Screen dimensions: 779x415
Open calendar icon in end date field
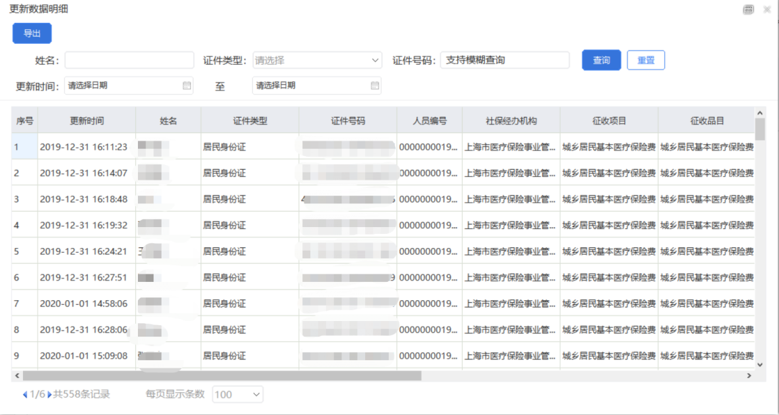375,86
